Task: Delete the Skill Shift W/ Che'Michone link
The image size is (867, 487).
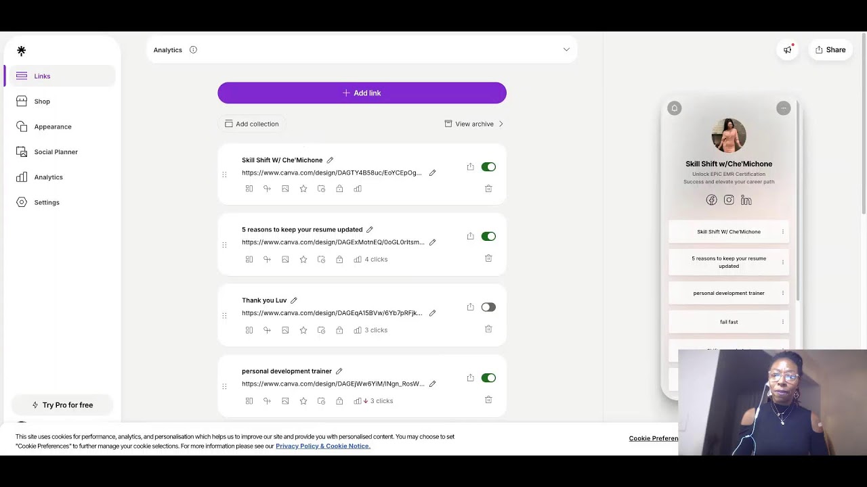Action: pyautogui.click(x=488, y=189)
